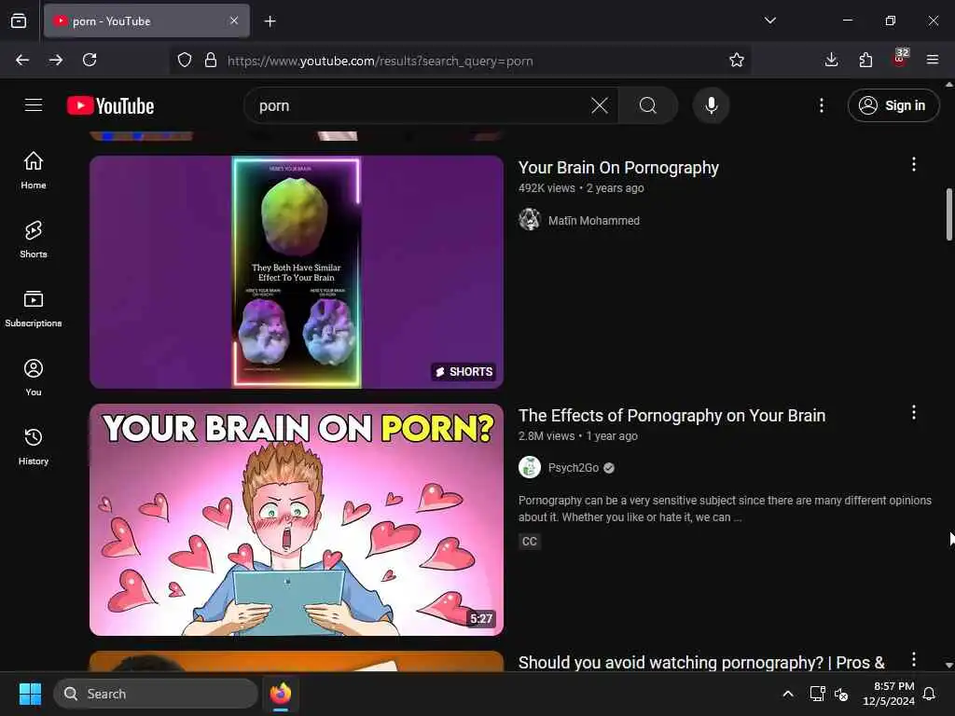Image resolution: width=955 pixels, height=716 pixels.
Task: Click the muted volume tray icon
Action: point(841,694)
